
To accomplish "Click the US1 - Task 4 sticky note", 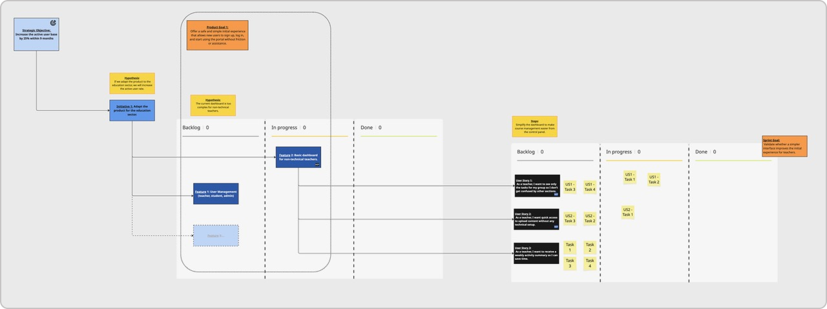I will (590, 186).
